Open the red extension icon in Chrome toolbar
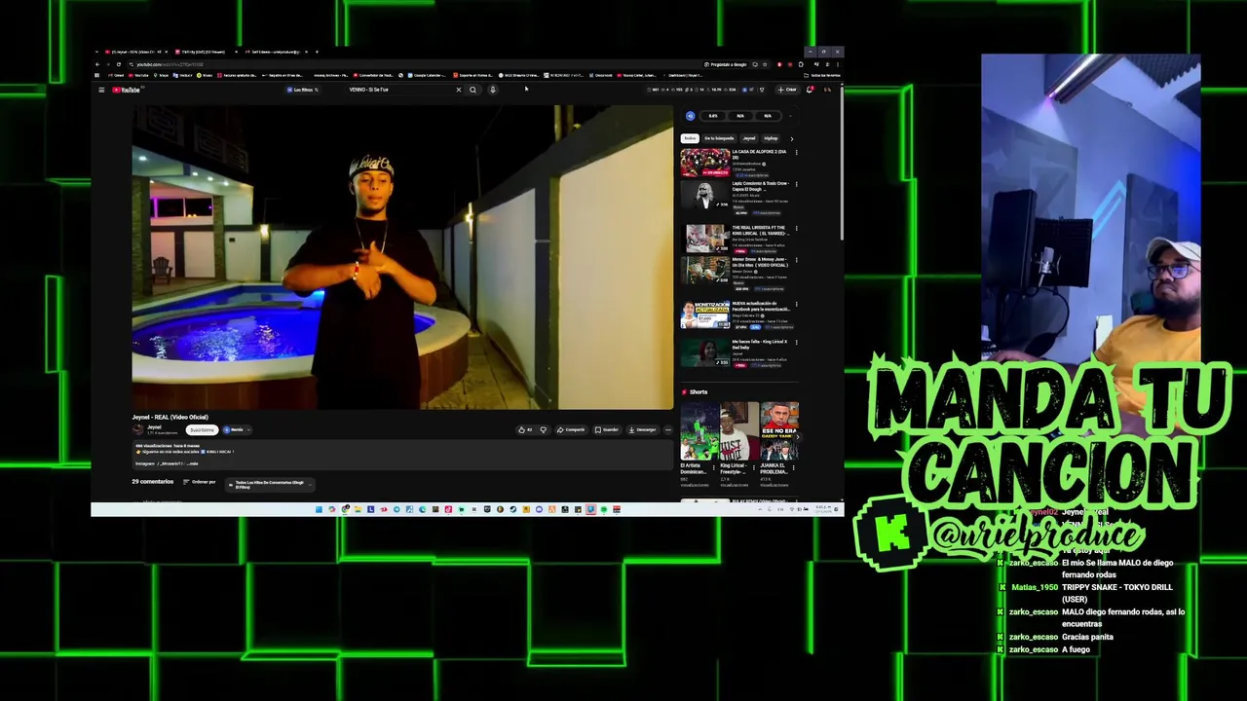The image size is (1247, 701). coord(779,64)
